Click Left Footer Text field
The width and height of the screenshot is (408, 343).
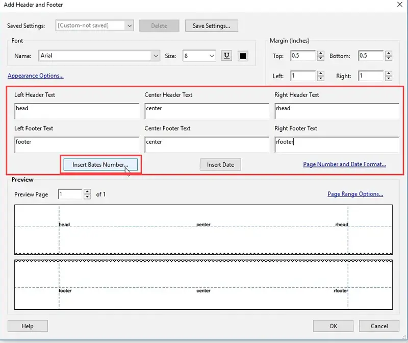pyautogui.click(x=77, y=144)
